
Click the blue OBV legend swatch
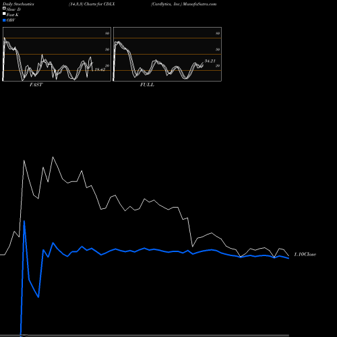pyautogui.click(x=4, y=20)
